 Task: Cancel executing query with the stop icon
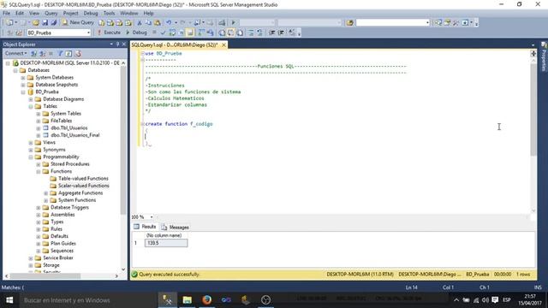coord(154,33)
